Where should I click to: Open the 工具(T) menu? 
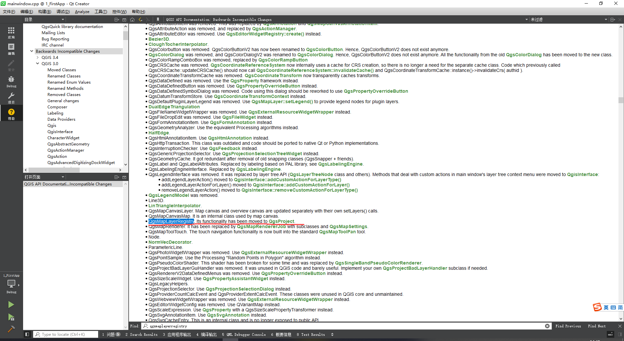(x=101, y=11)
